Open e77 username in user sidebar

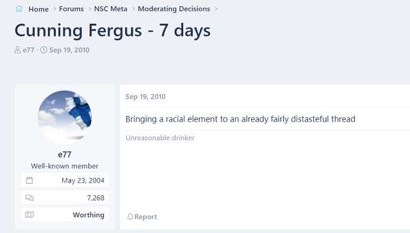(65, 154)
